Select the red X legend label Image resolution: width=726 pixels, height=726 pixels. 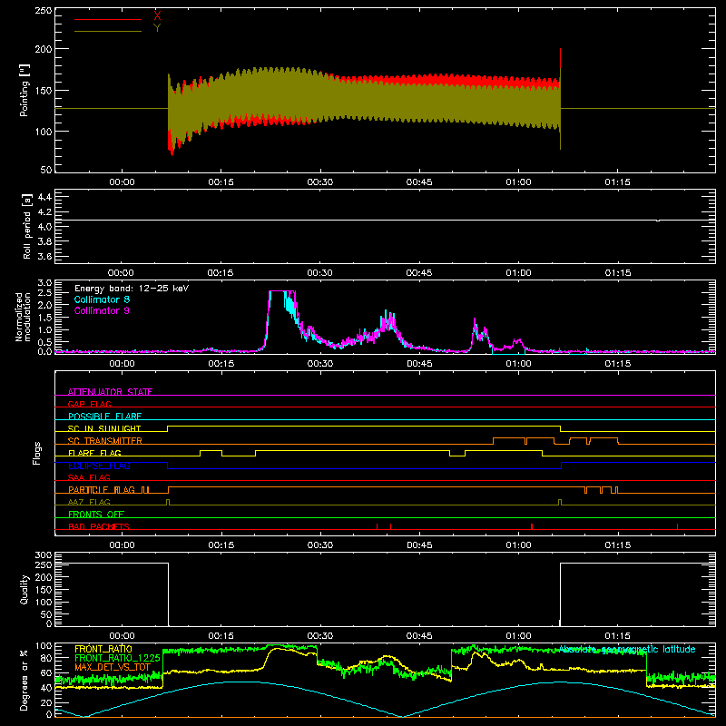point(157,16)
